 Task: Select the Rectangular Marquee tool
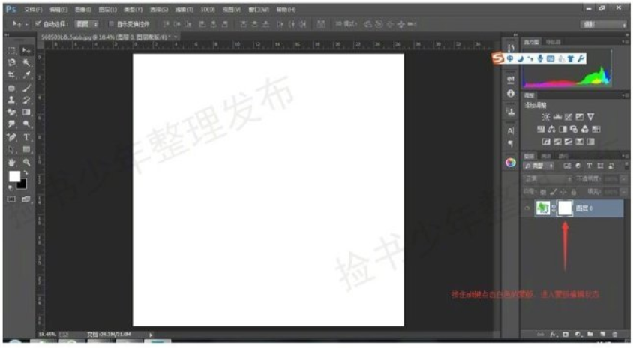12,50
